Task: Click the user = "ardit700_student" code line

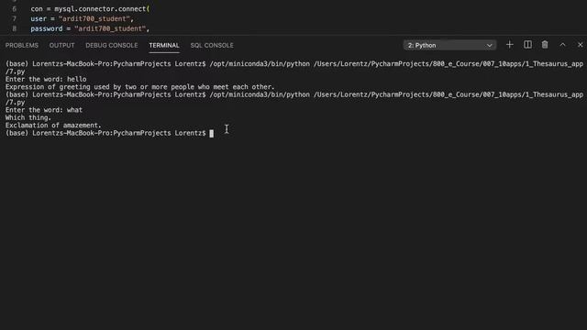Action: click(82, 18)
